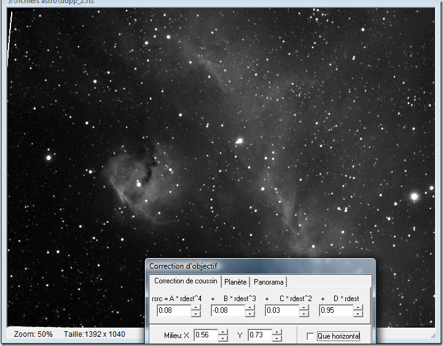Focus the C coefficient field showing 0.03
The width and height of the screenshot is (443, 346).
281,311
